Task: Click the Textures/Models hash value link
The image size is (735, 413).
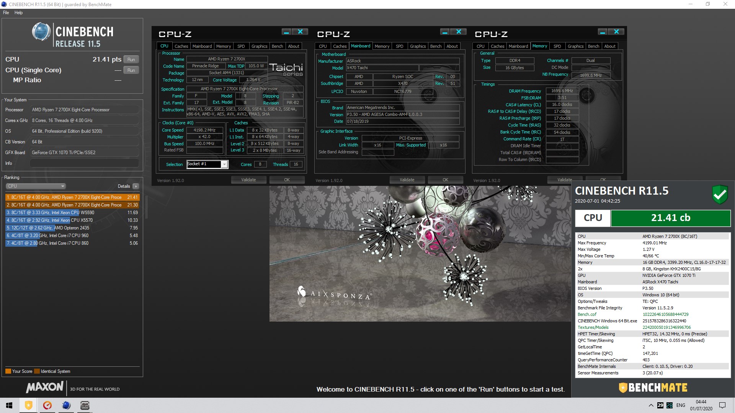Action: [x=666, y=327]
